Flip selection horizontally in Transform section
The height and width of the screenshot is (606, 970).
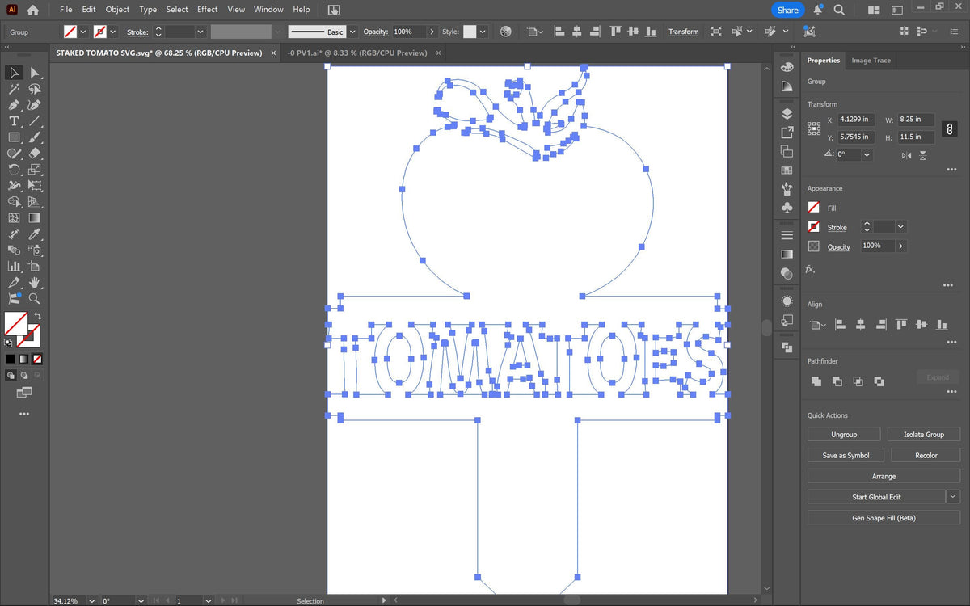[906, 155]
